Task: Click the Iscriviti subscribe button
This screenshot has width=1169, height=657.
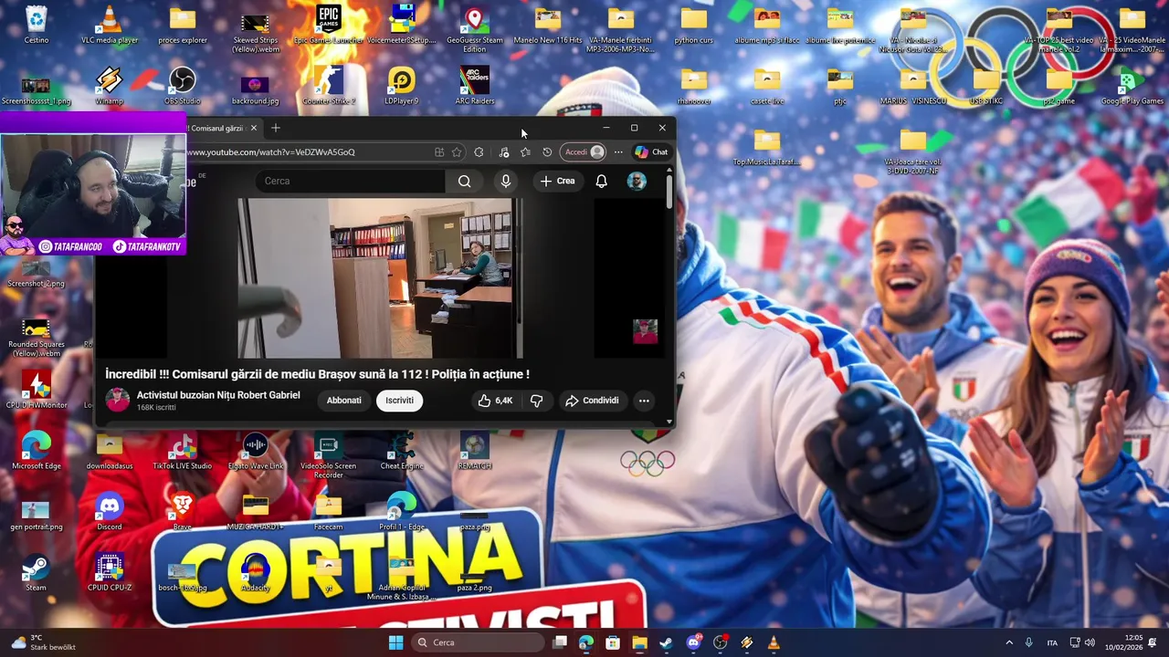Action: tap(399, 401)
